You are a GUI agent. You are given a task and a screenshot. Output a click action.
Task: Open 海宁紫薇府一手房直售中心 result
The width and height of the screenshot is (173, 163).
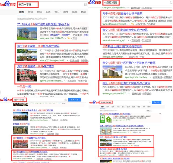tap(29, 138)
